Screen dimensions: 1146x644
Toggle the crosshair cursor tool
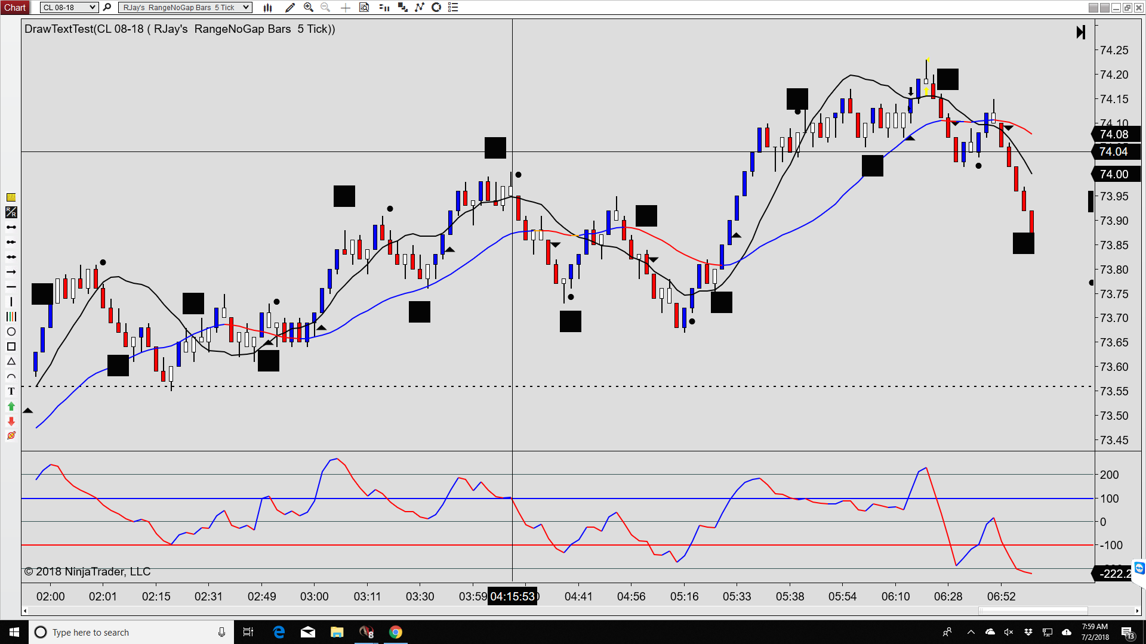click(x=345, y=8)
